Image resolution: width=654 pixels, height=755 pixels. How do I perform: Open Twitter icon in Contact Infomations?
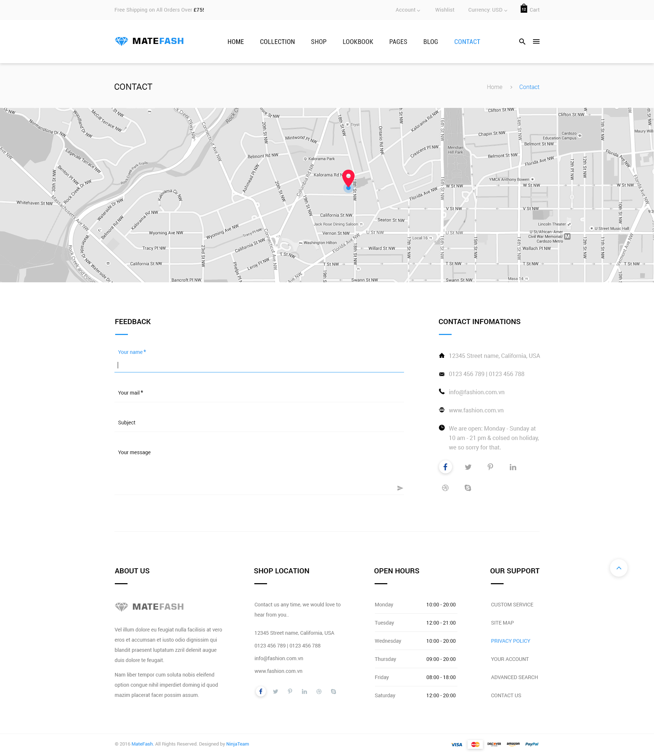(468, 467)
